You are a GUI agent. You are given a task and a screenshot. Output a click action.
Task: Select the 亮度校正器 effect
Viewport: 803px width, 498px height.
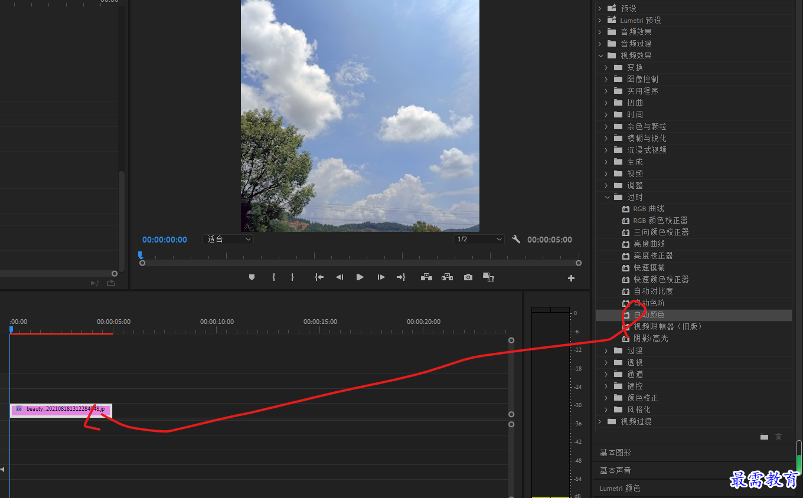(x=653, y=255)
